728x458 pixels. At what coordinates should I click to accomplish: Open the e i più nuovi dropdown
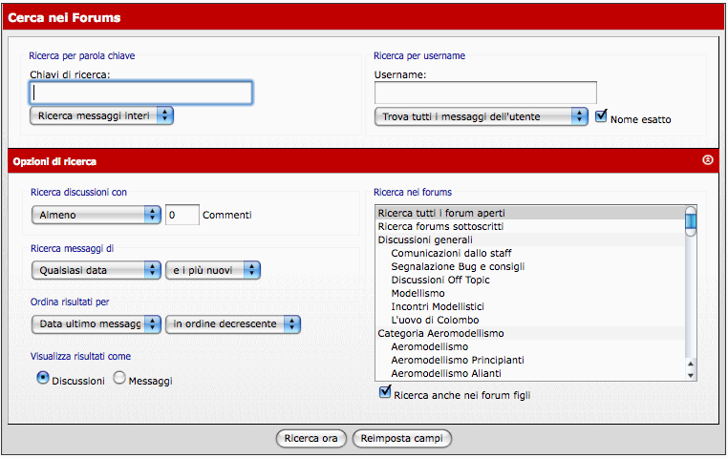coord(212,270)
